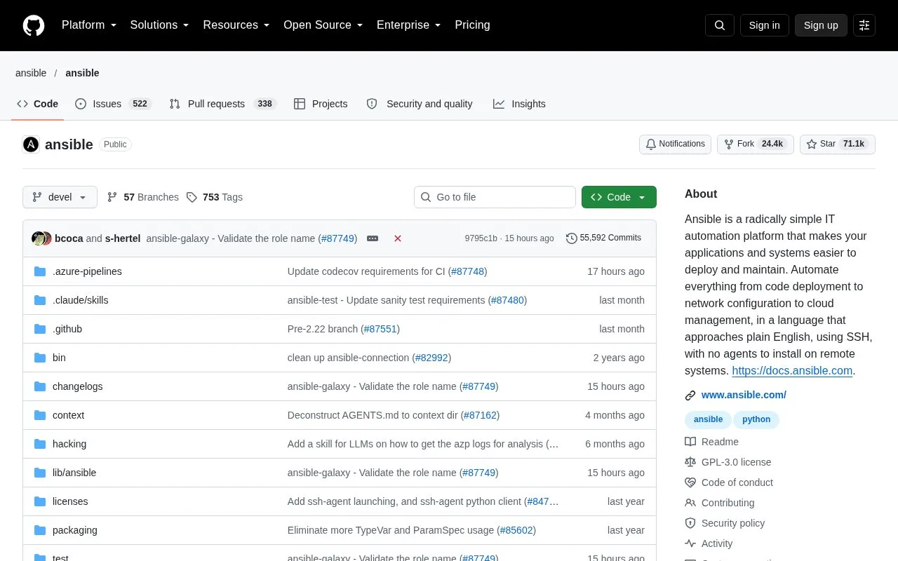This screenshot has height=561, width=898.
Task: Switch to the Issues tab
Action: [113, 104]
